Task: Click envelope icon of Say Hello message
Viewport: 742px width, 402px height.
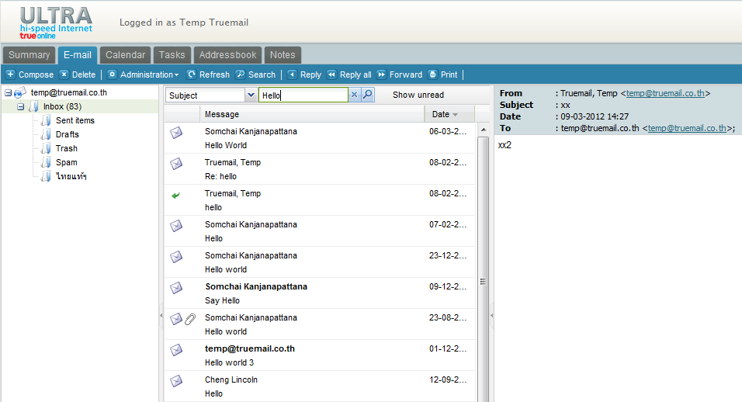Action: [x=176, y=288]
